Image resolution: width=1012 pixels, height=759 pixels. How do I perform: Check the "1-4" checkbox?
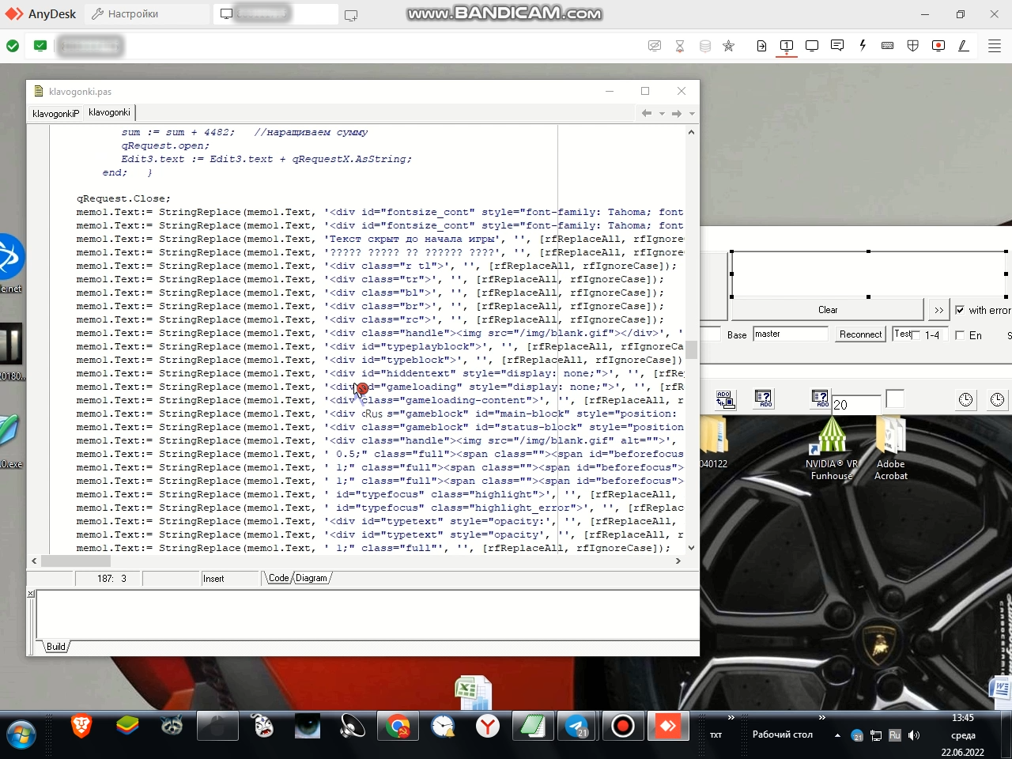917,335
